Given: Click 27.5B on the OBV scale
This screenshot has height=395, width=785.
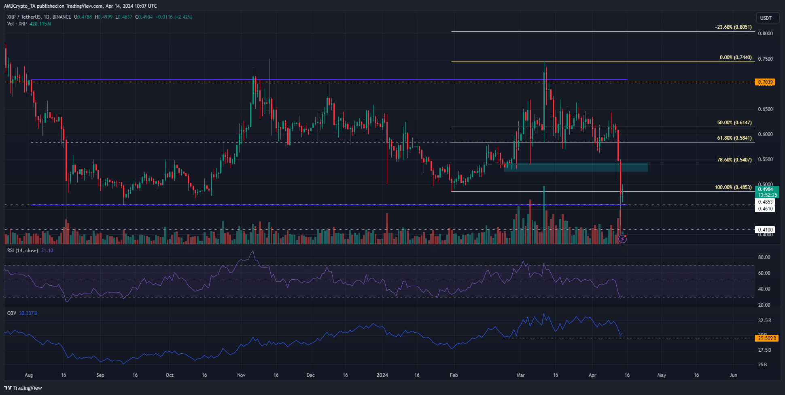Looking at the screenshot, I should (x=765, y=350).
